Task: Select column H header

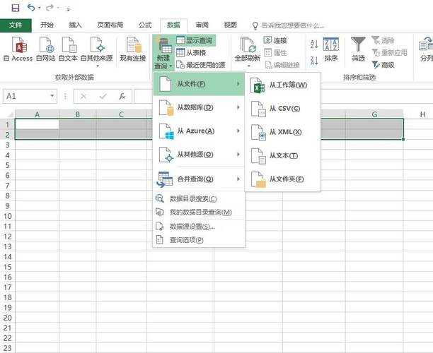Action: (x=422, y=114)
